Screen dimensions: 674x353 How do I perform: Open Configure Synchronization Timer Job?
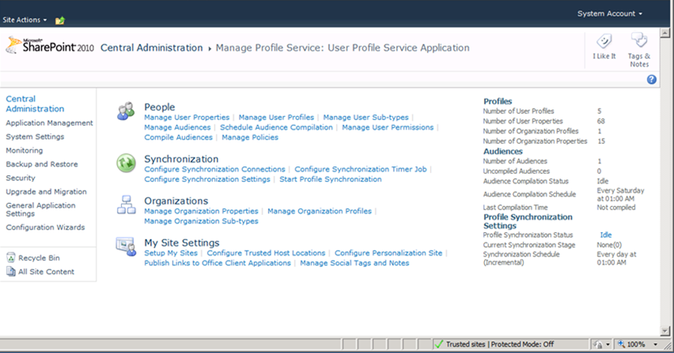tap(361, 170)
